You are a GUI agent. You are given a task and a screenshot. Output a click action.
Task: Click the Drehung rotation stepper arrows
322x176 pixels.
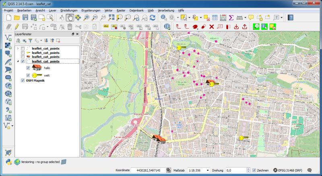pos(248,170)
